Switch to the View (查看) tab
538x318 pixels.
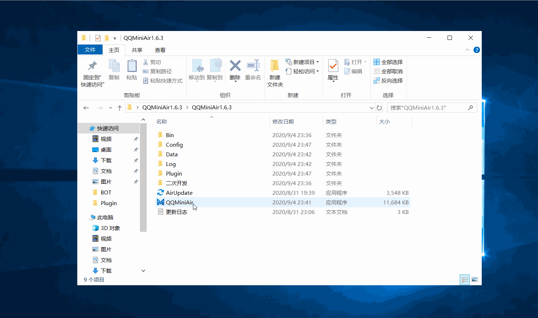point(160,50)
